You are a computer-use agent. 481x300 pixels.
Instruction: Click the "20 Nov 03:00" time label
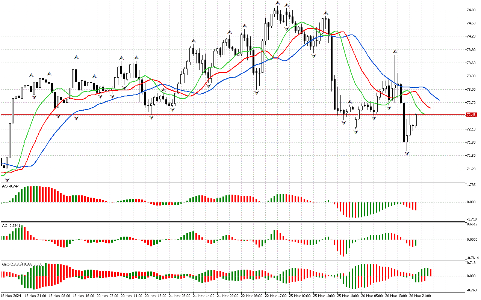coord(107,296)
